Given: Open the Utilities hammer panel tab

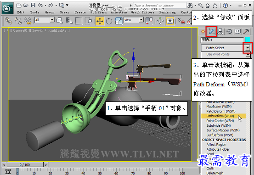Looking at the screenshot, I should pyautogui.click(x=246, y=31).
